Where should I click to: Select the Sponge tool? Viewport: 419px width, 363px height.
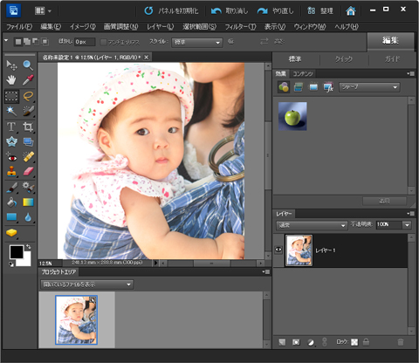coord(11,233)
